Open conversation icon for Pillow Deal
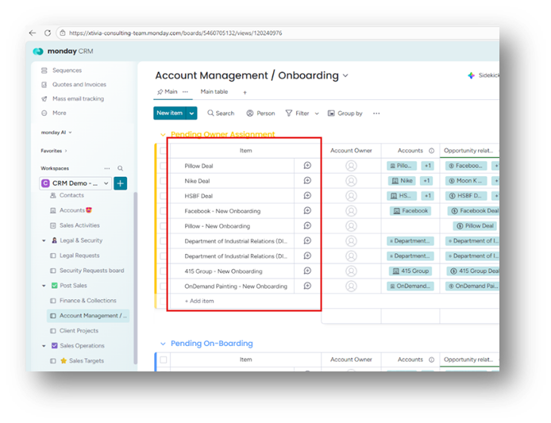Viewport: 551px width, 423px height. [x=307, y=166]
